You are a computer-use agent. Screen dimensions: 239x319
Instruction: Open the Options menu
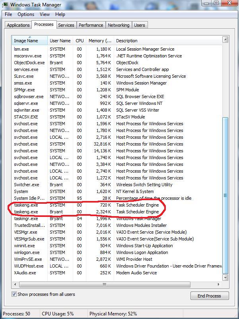(x=26, y=14)
